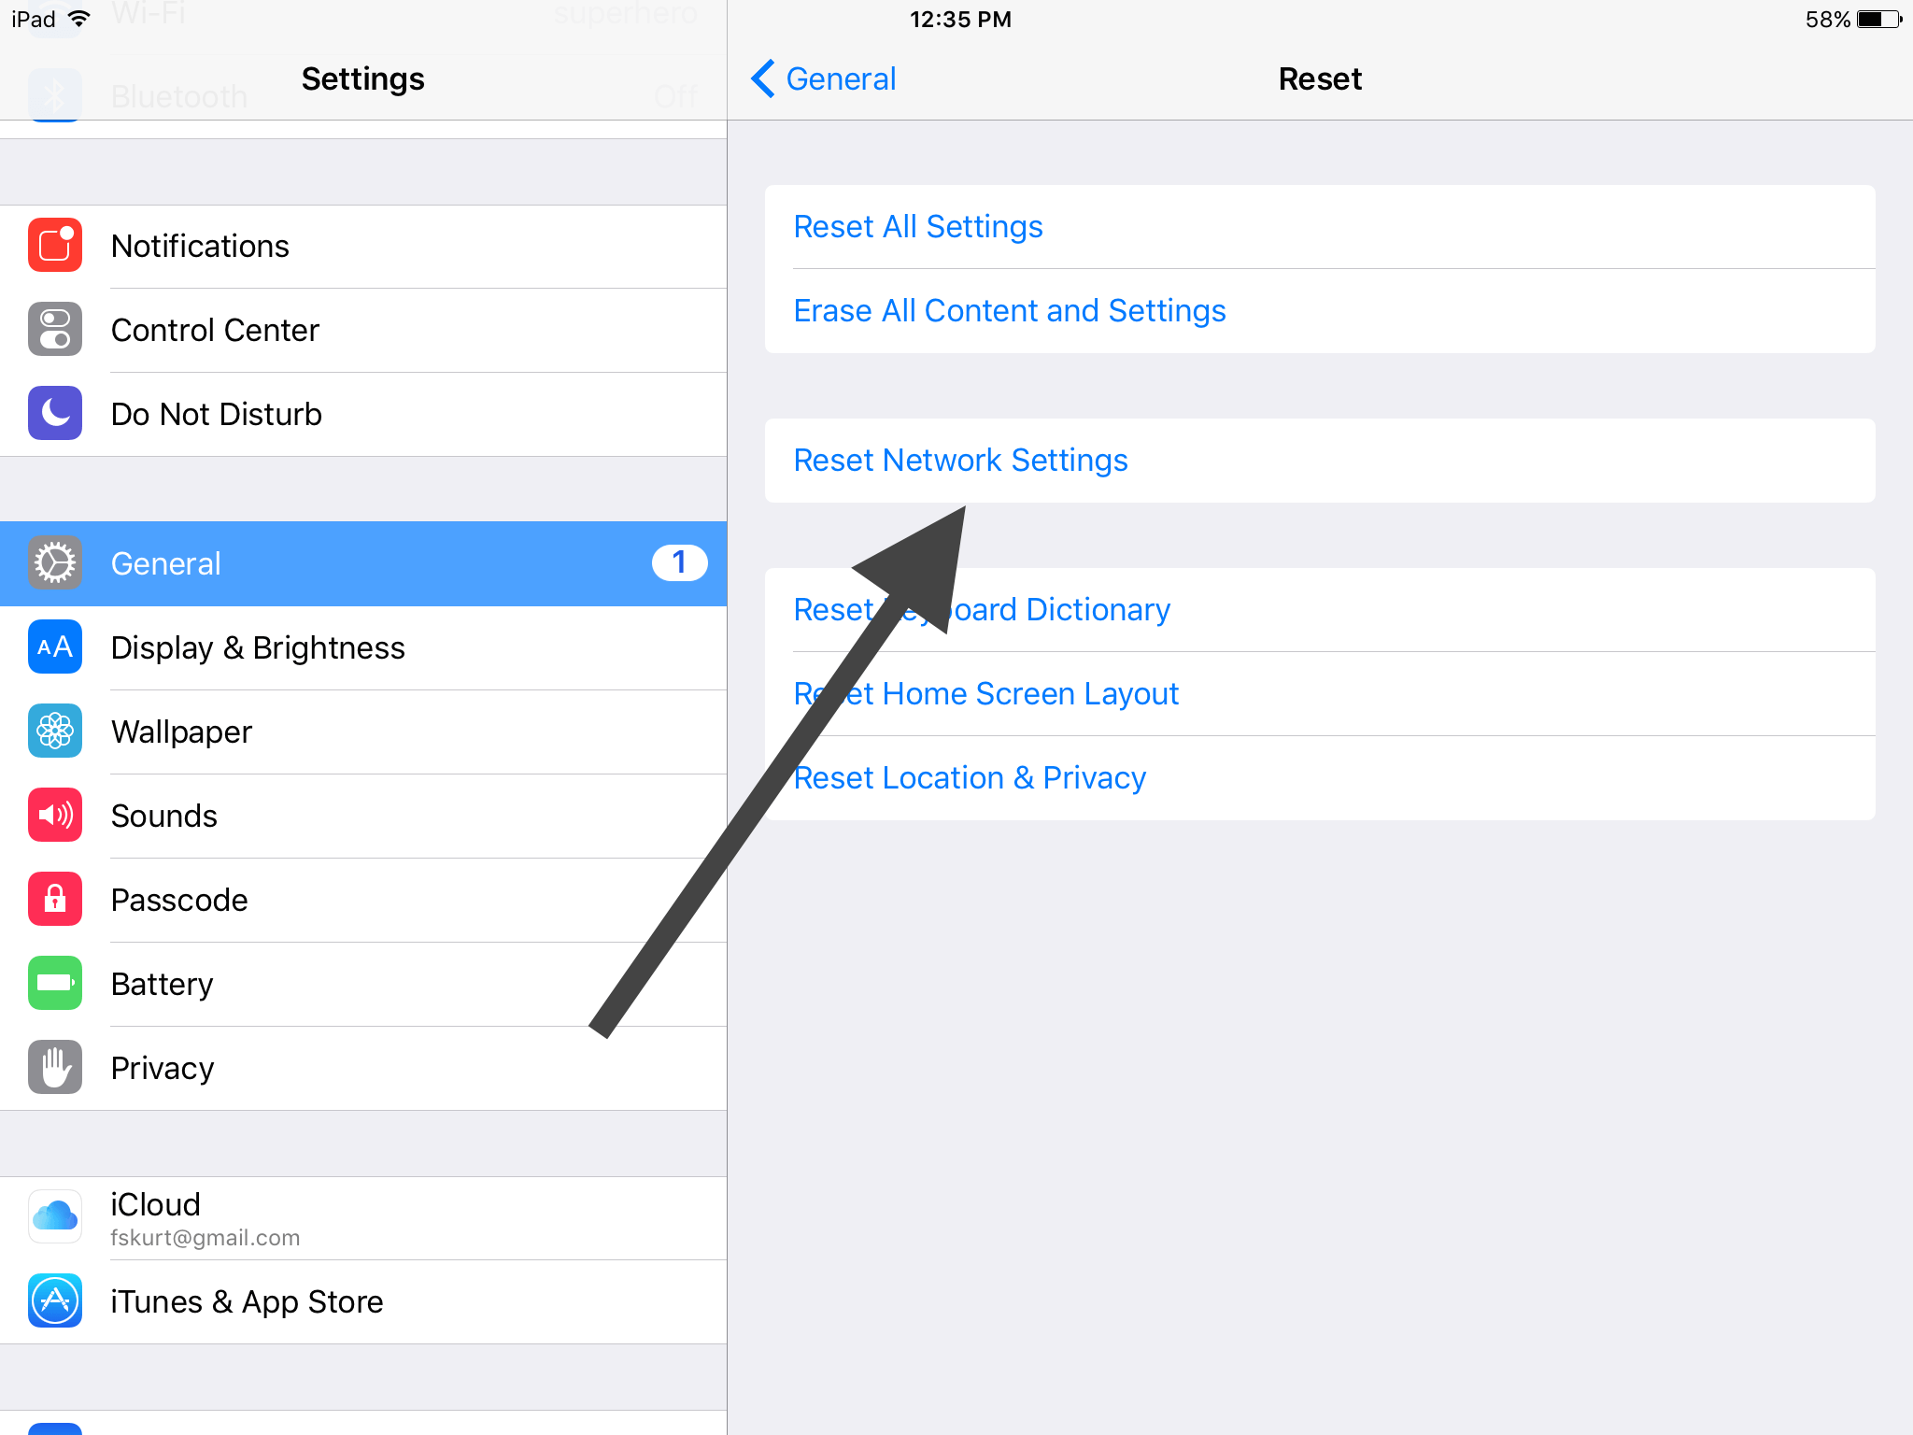Select Reset Home Screen Layout
The image size is (1913, 1435).
[x=986, y=693]
